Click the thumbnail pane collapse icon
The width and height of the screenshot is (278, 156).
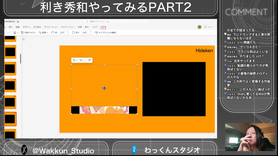[23, 39]
